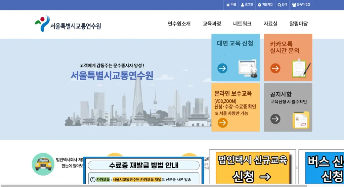
Task: Click the 교육신청 시 필수확인 subtitle
Action: click(289, 102)
